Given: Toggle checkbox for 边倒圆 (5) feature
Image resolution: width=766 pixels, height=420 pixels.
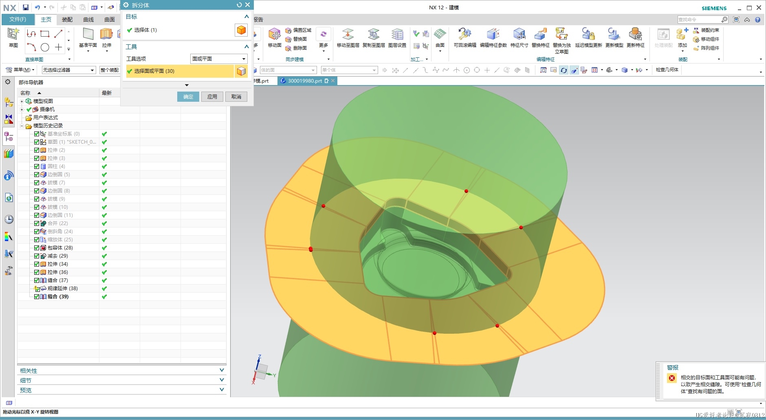Looking at the screenshot, I should [x=37, y=175].
